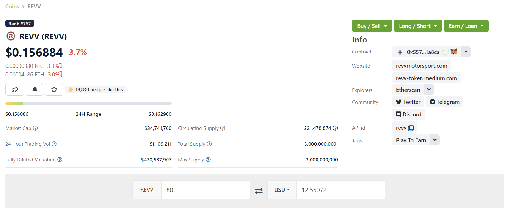The width and height of the screenshot is (507, 213).
Task: Go to Coins breadcrumb link
Action: click(x=12, y=7)
